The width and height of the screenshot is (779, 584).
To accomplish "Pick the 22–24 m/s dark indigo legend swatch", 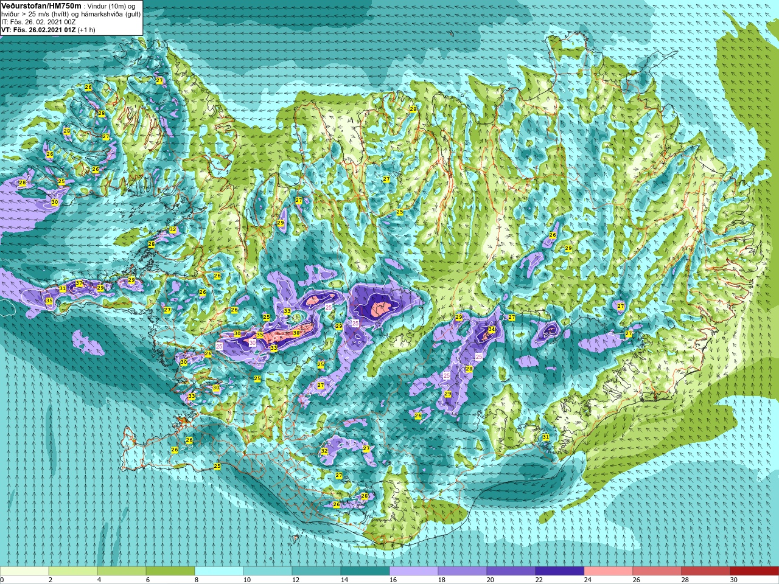I will click(560, 571).
